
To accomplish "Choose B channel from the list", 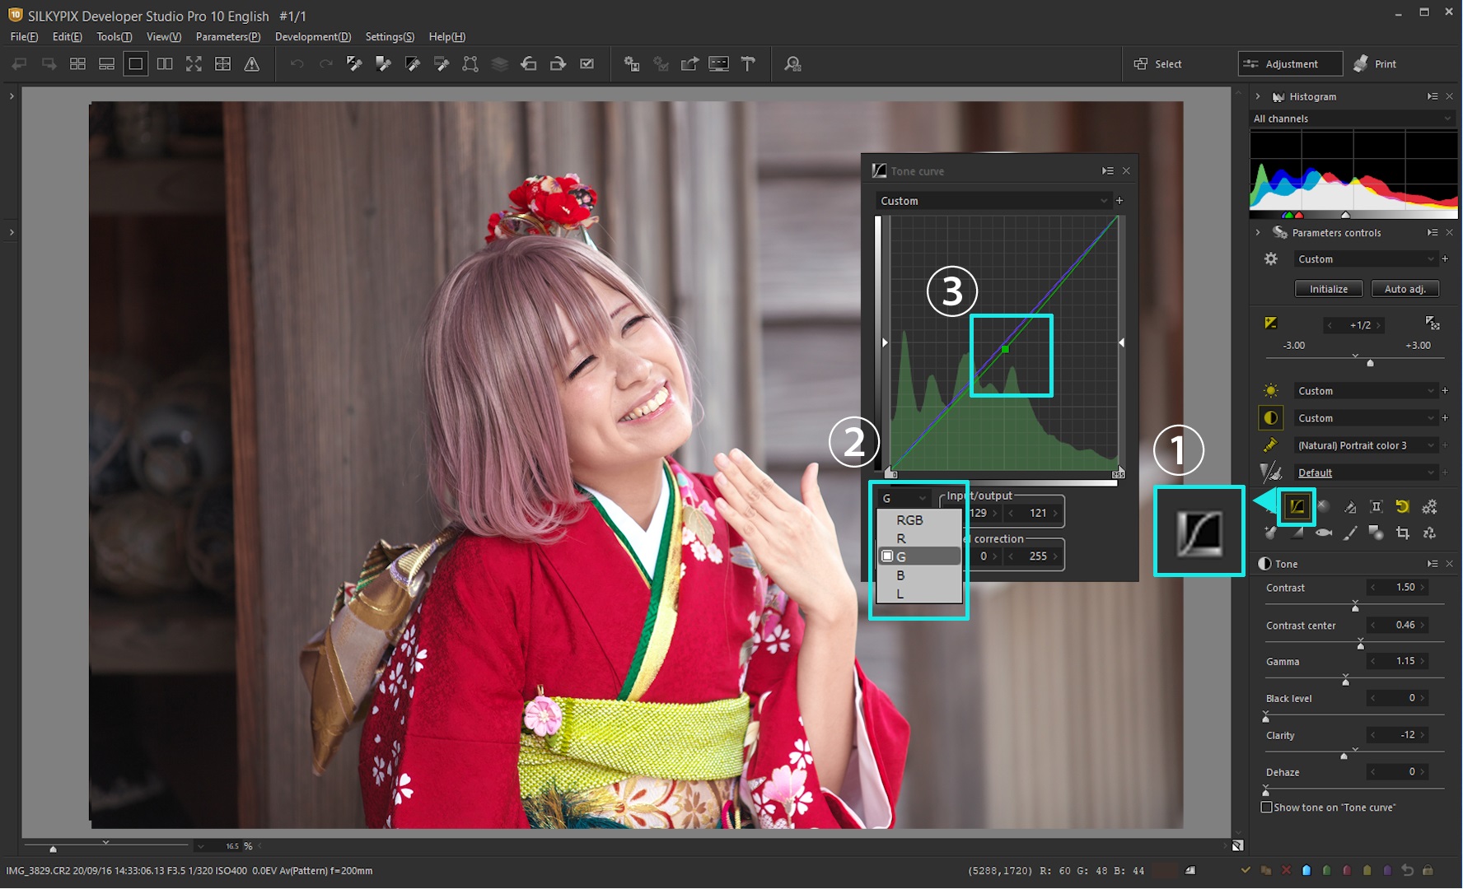I will click(919, 575).
